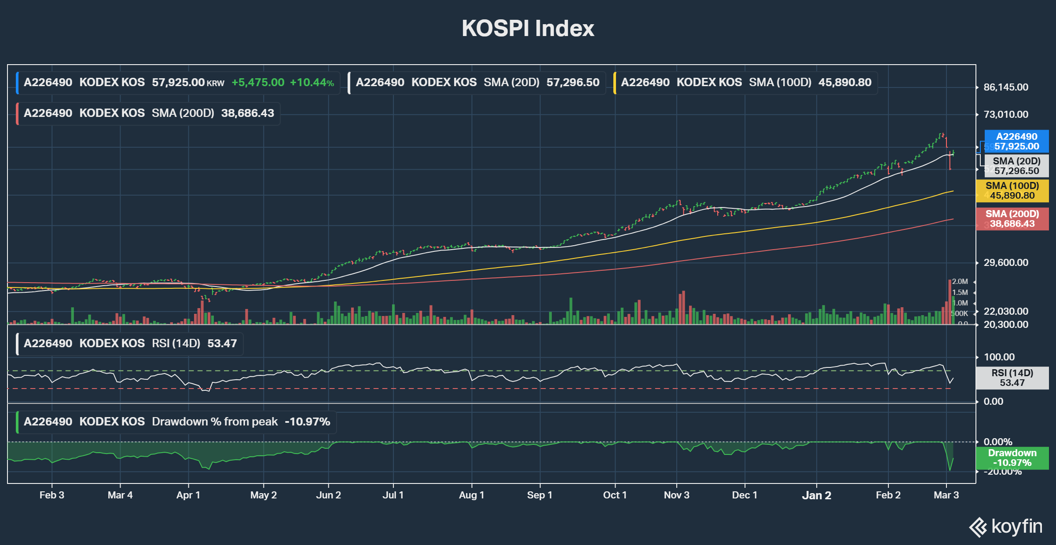The height and width of the screenshot is (545, 1056).
Task: Click the yellow SMA (100D) legend color bar
Action: point(615,83)
